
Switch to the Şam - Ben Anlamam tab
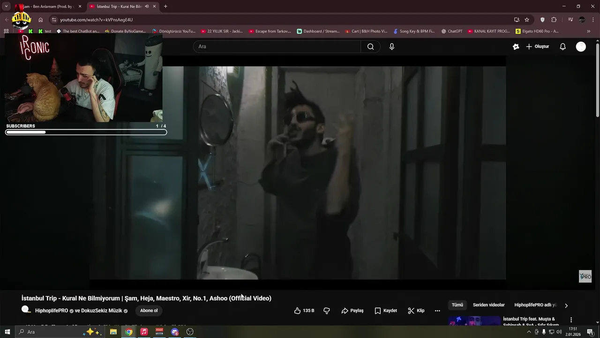pos(49,7)
